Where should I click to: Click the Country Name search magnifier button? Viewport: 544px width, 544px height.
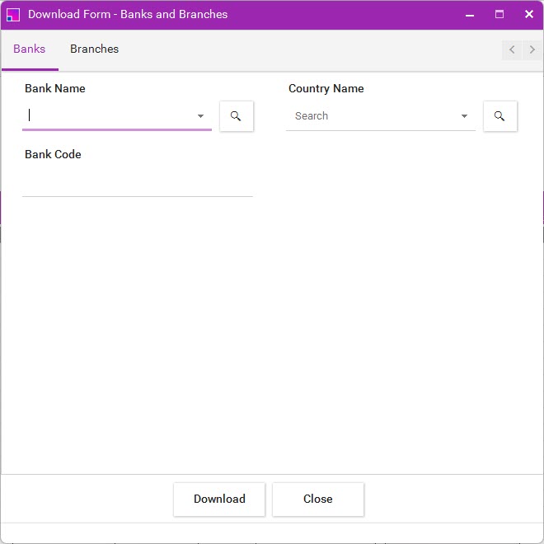tap(500, 116)
